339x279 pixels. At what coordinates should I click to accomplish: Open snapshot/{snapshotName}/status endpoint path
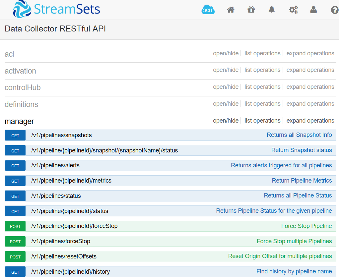click(104, 150)
